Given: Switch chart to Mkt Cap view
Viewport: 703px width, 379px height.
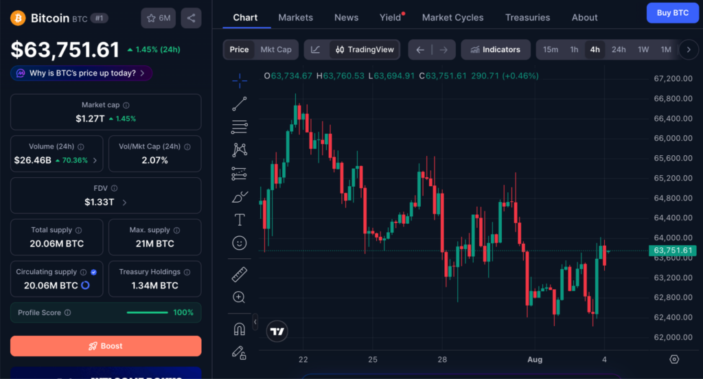Looking at the screenshot, I should click(x=276, y=50).
